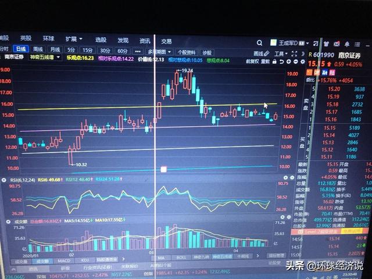Viewport: 372px width, 279px height.
Task: Click the 陆 stock connect badge
Action: (x=332, y=73)
